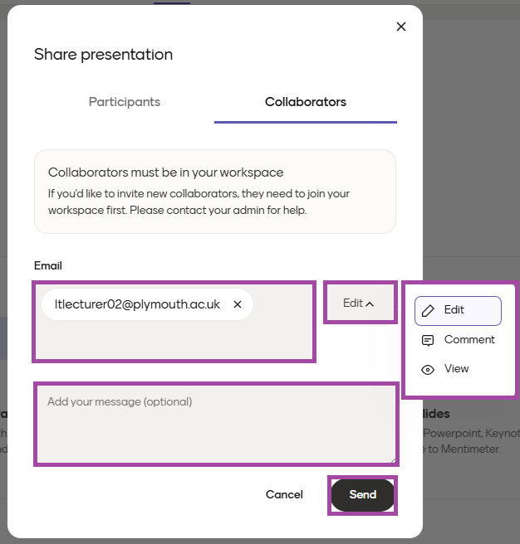Screen dimensions: 520x544
Task: Switch to the Participants tab
Action: click(x=125, y=102)
